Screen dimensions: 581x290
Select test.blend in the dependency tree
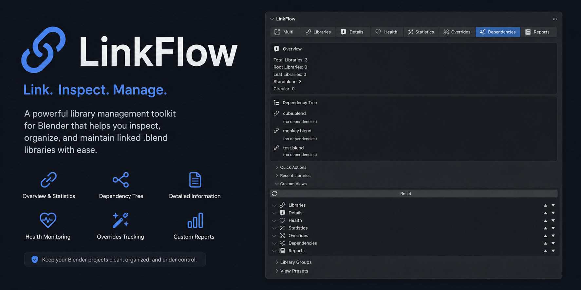pyautogui.click(x=293, y=148)
